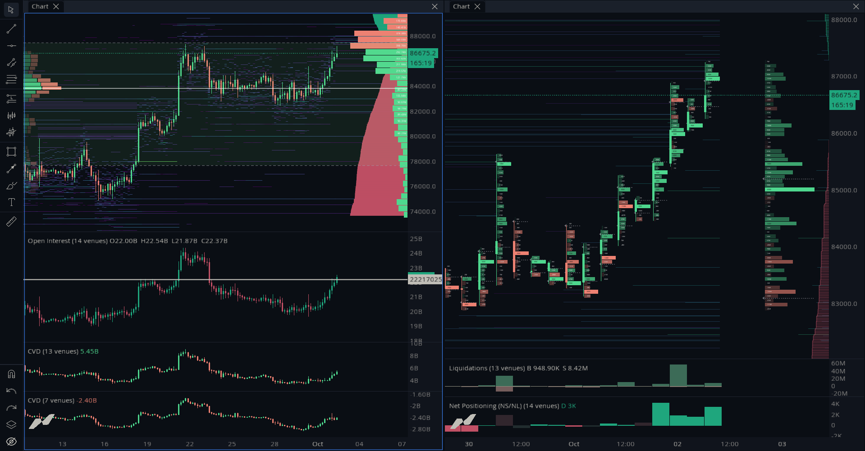Click the 74000.0 label on left price axis
This screenshot has width=865, height=451.
[x=423, y=211]
